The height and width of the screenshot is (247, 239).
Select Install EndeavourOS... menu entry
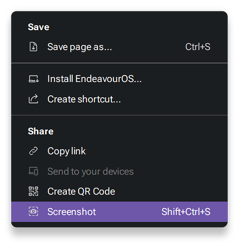click(119, 79)
